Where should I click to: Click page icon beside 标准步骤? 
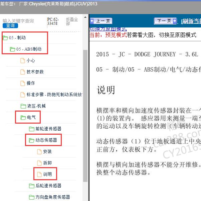[23, 95]
